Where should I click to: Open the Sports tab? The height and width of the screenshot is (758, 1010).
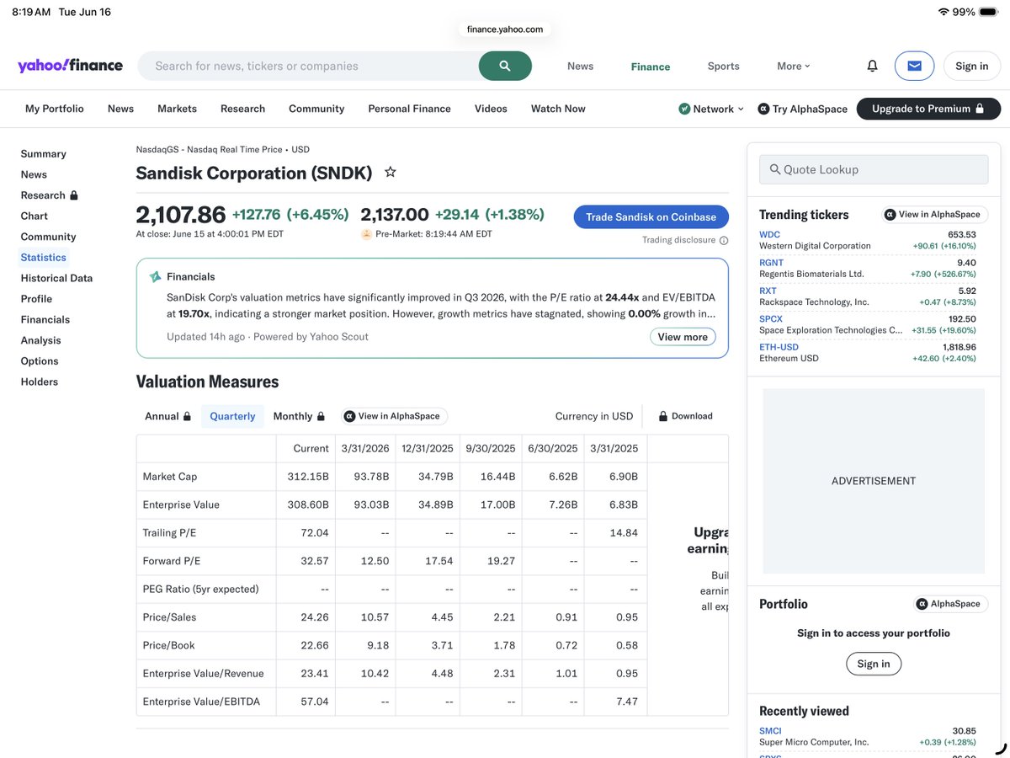(x=724, y=66)
